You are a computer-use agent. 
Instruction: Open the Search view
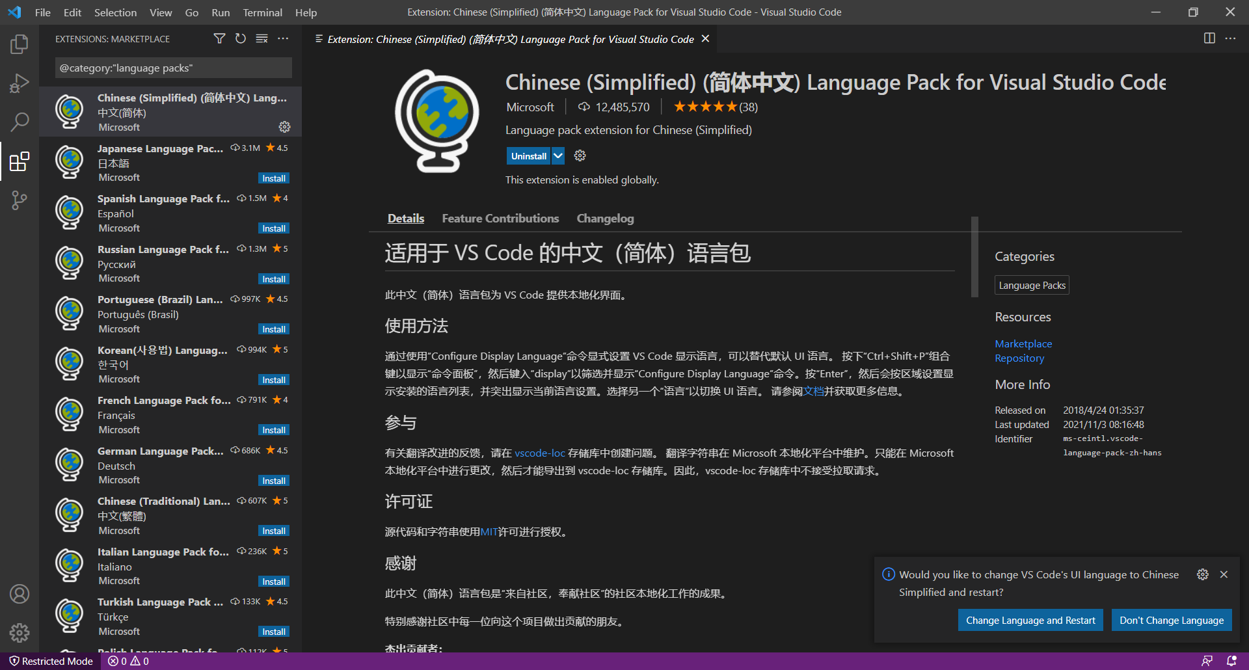pos(20,122)
